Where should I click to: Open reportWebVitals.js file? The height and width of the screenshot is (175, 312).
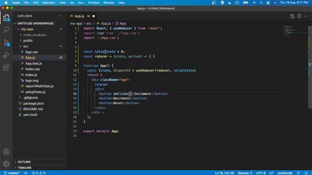39,86
